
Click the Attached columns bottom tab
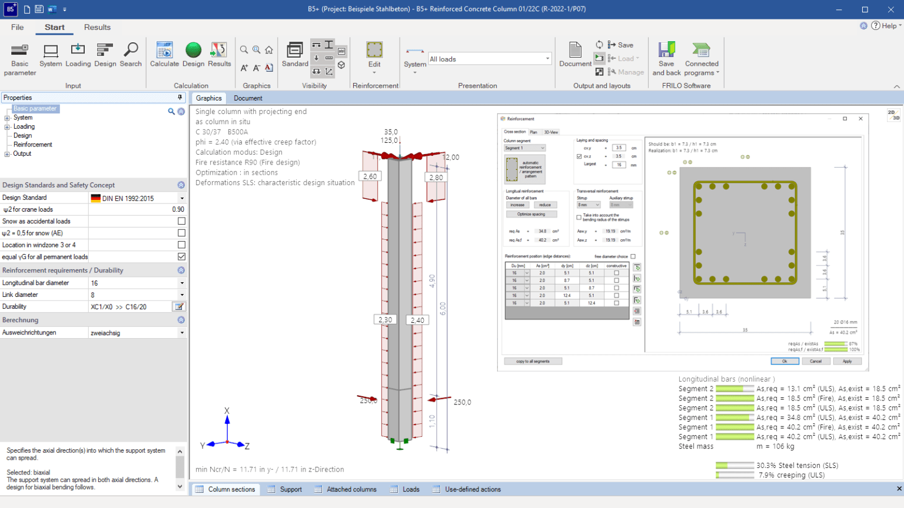(351, 489)
